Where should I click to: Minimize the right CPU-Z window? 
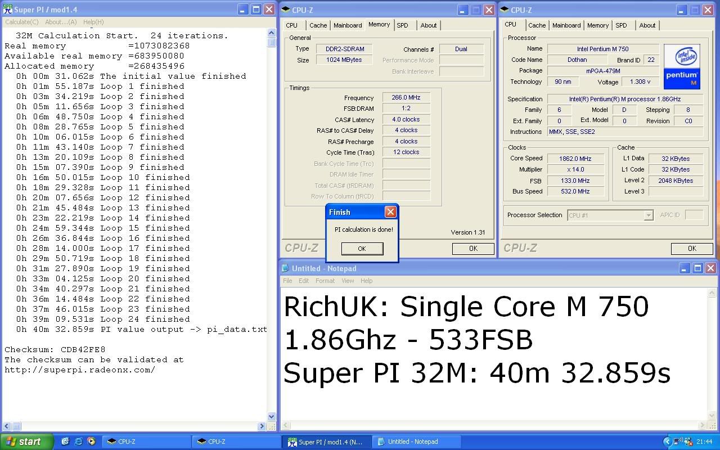point(682,10)
